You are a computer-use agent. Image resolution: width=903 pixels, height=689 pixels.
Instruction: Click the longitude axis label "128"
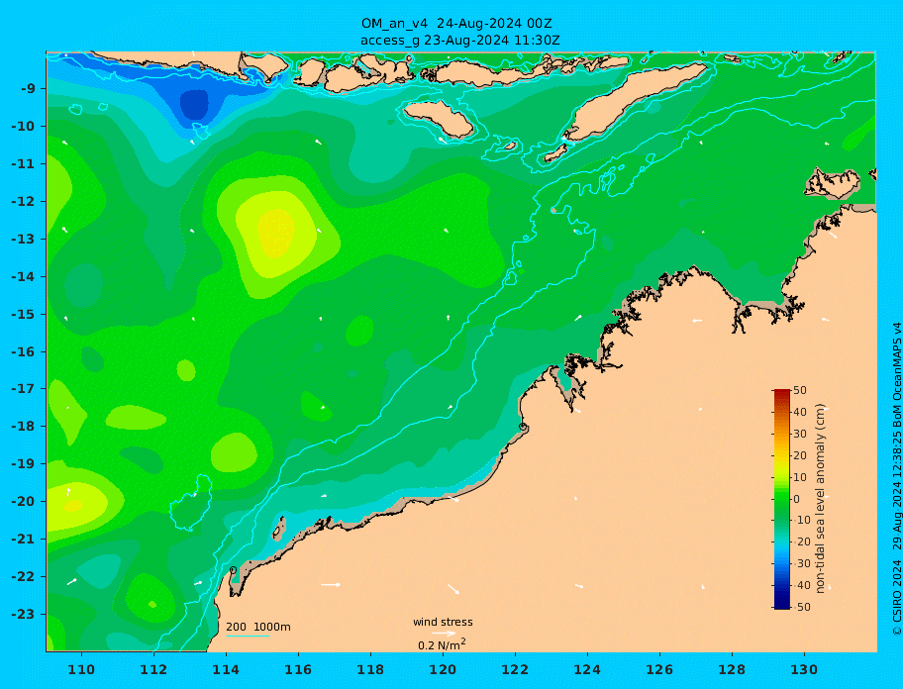pyautogui.click(x=732, y=669)
